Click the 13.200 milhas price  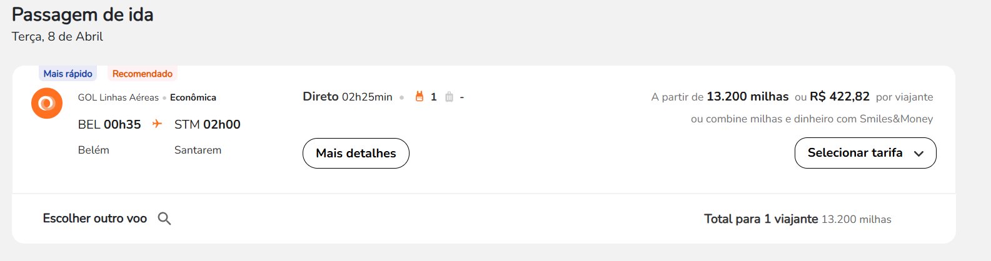pyautogui.click(x=748, y=97)
